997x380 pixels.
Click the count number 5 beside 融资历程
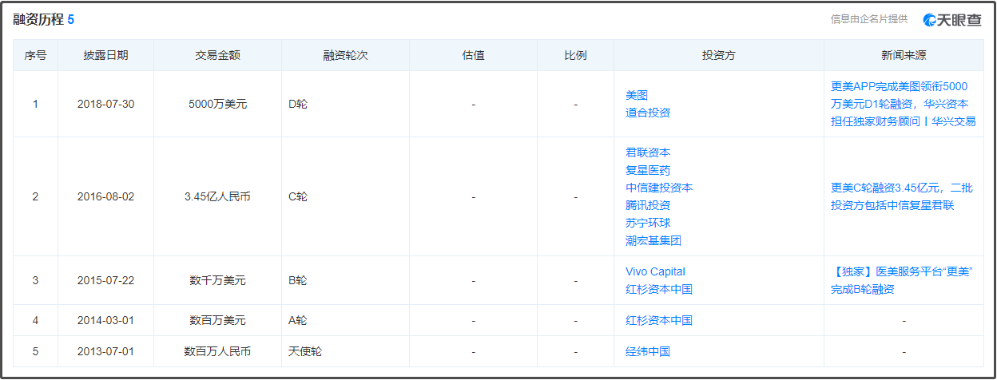point(71,19)
